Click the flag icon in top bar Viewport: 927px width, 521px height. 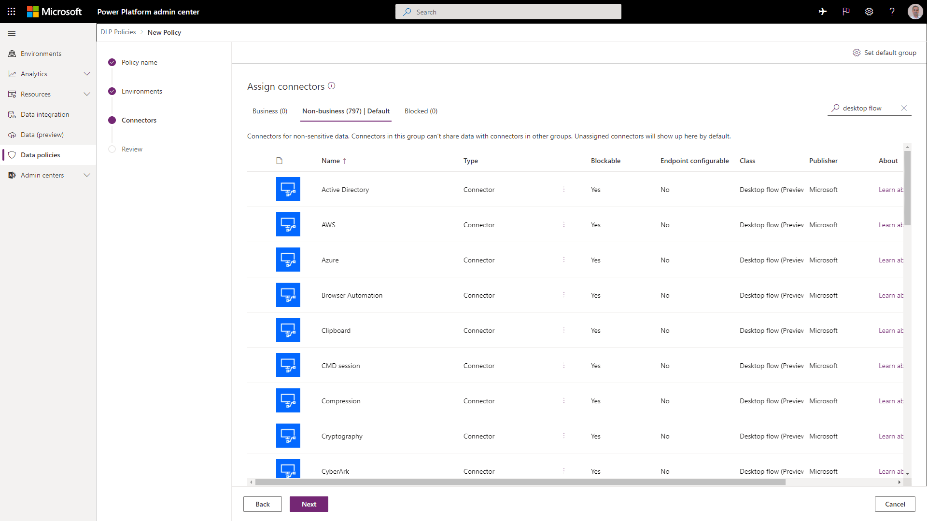tap(846, 12)
